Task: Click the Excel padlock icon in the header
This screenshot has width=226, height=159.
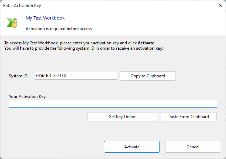Action: click(12, 22)
